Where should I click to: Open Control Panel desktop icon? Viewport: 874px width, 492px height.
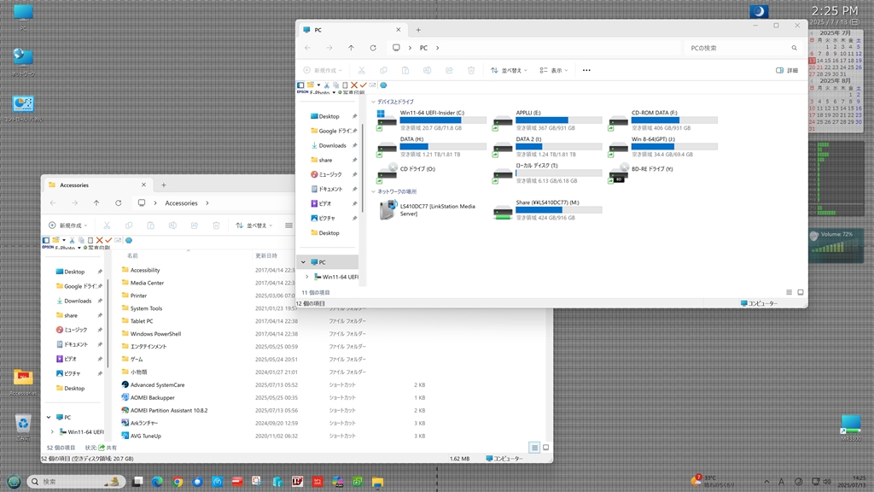click(x=23, y=108)
